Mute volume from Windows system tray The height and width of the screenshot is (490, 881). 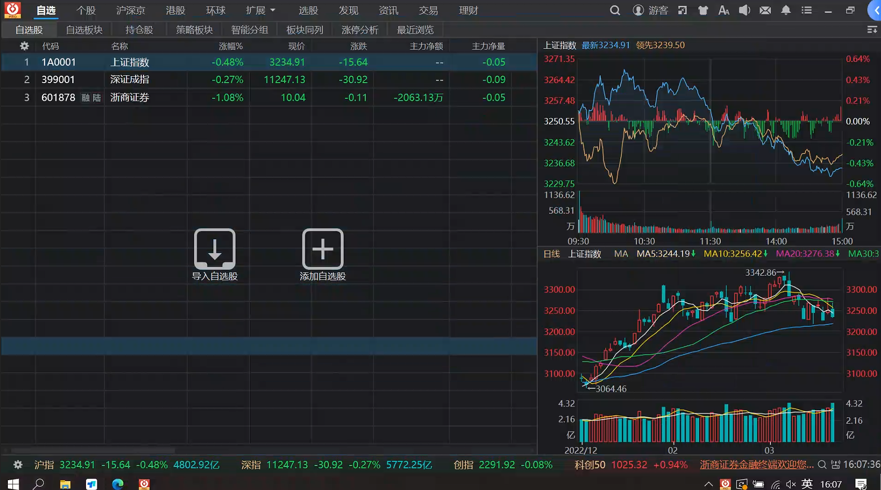click(791, 484)
